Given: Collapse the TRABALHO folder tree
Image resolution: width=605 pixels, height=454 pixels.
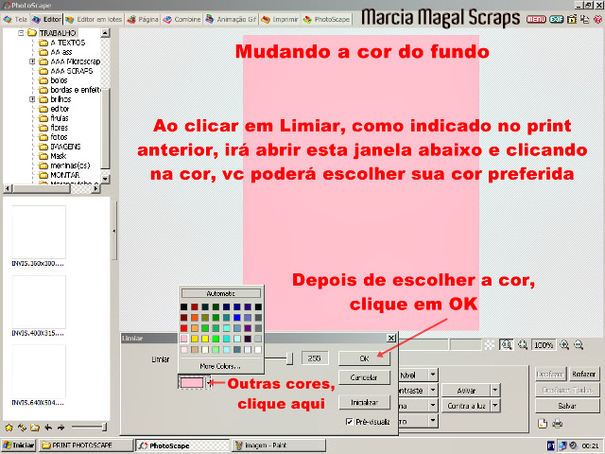Looking at the screenshot, I should click(x=21, y=33).
